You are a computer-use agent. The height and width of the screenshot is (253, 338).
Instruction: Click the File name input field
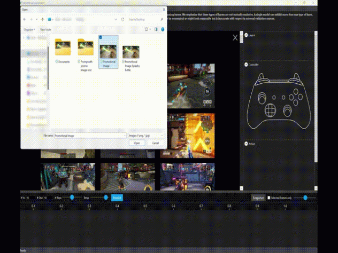point(90,136)
